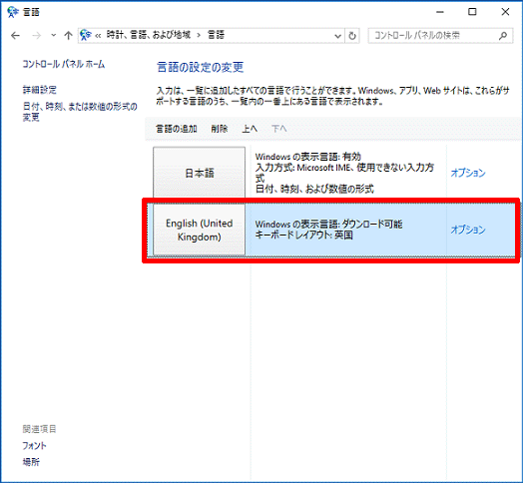Click 削除 in the toolbar
The width and height of the screenshot is (523, 483).
[x=220, y=129]
